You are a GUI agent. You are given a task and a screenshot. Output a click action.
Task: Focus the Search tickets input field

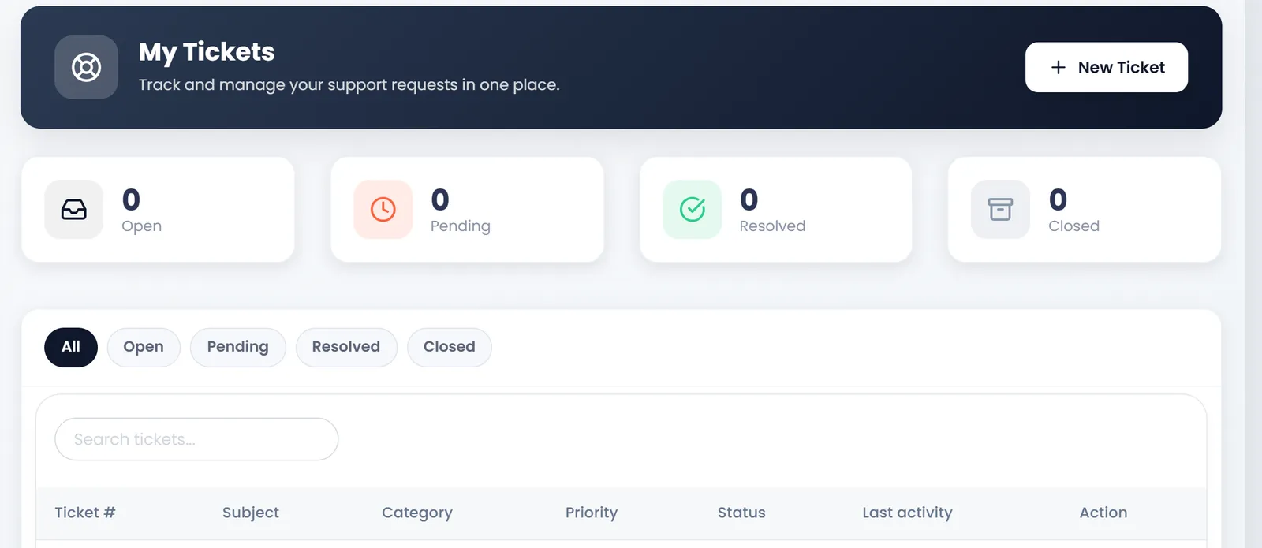(x=196, y=439)
